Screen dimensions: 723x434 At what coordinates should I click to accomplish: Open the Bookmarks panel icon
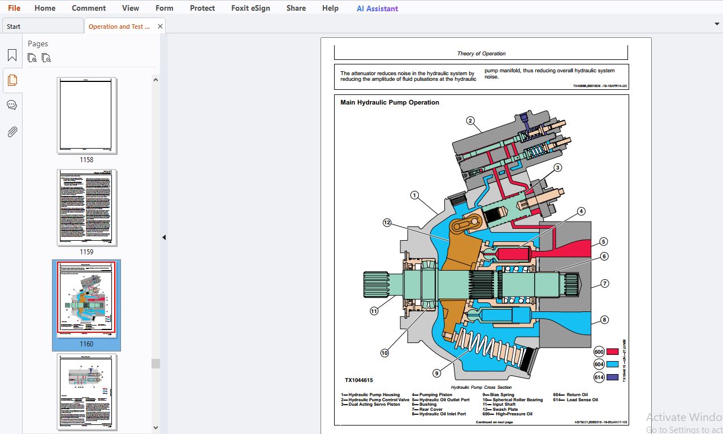(x=12, y=55)
